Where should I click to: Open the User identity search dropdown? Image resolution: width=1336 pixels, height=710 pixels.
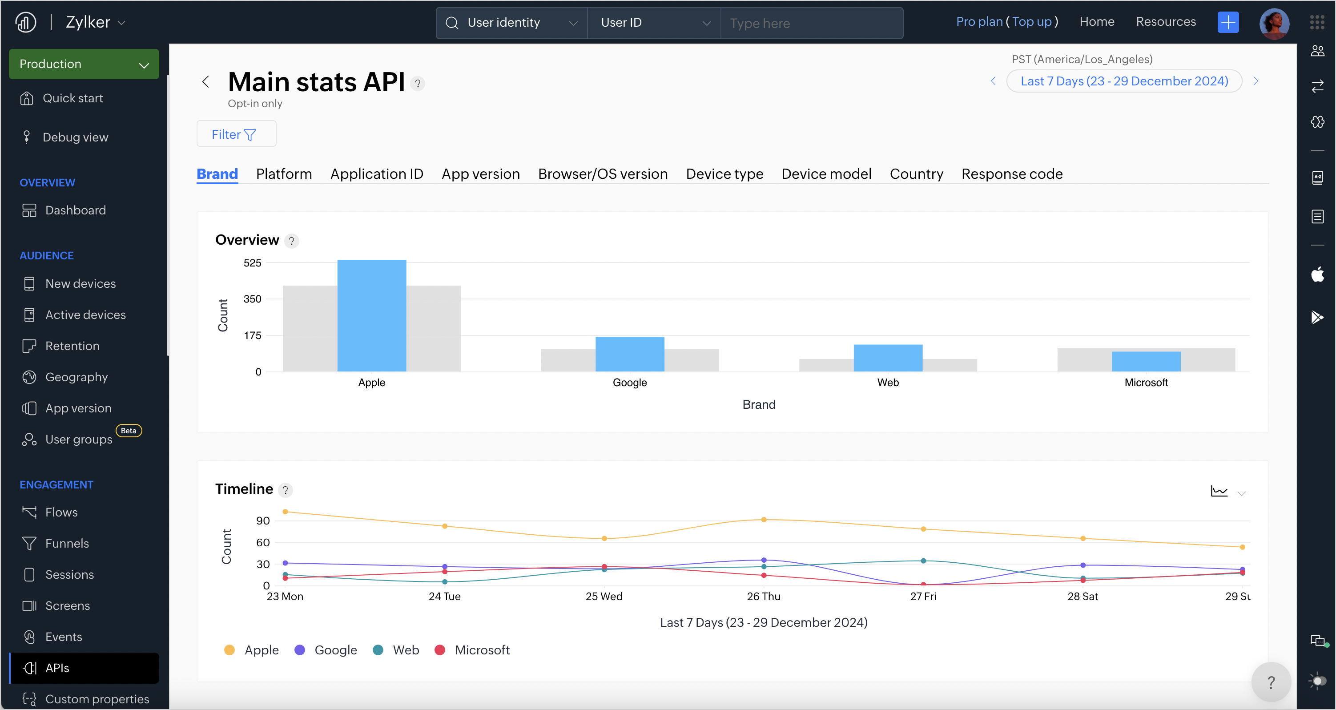[512, 22]
